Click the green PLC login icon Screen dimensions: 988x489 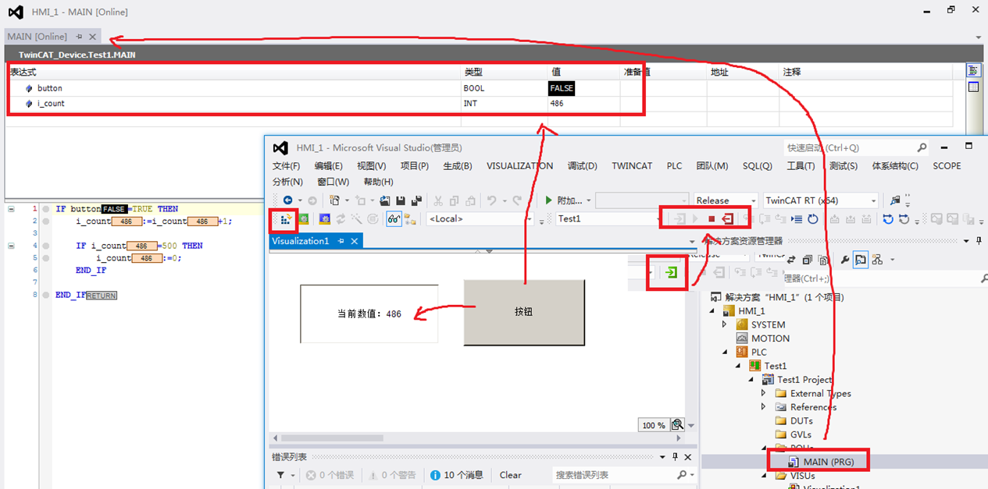(x=671, y=272)
